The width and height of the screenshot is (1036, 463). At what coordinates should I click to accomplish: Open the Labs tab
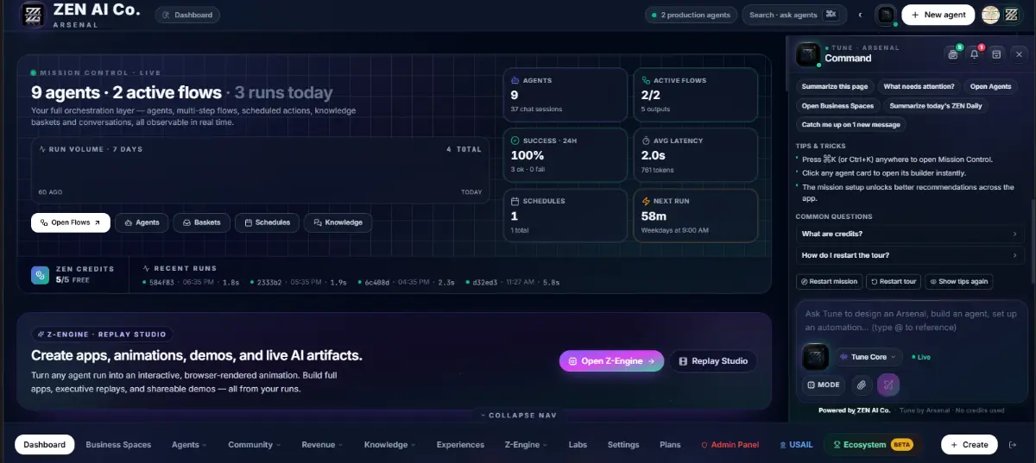tap(578, 445)
